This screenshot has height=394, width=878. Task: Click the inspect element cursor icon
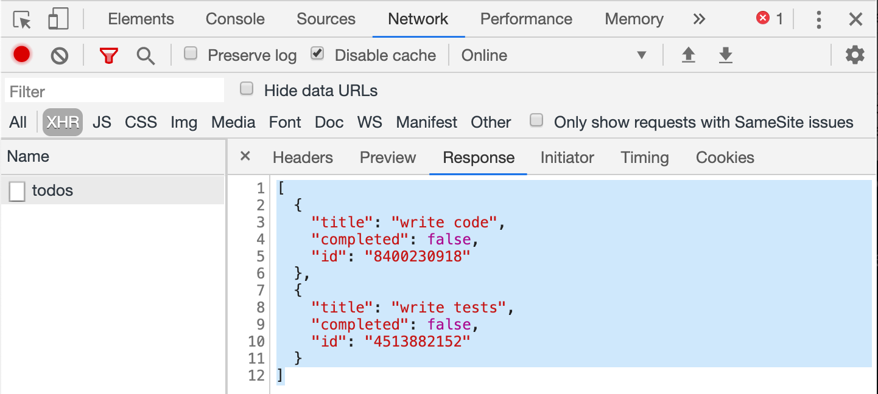tap(23, 20)
